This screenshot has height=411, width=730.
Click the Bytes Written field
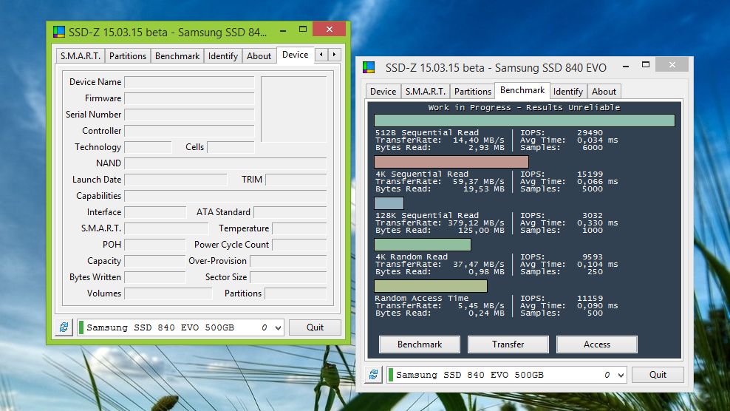155,277
